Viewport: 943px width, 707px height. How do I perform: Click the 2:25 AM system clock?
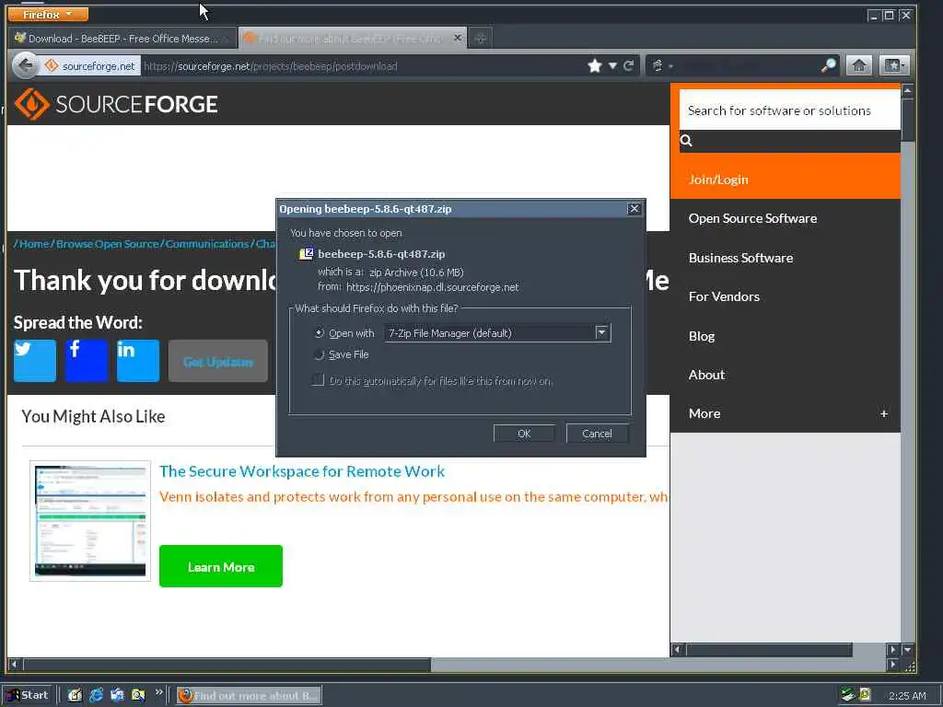907,696
